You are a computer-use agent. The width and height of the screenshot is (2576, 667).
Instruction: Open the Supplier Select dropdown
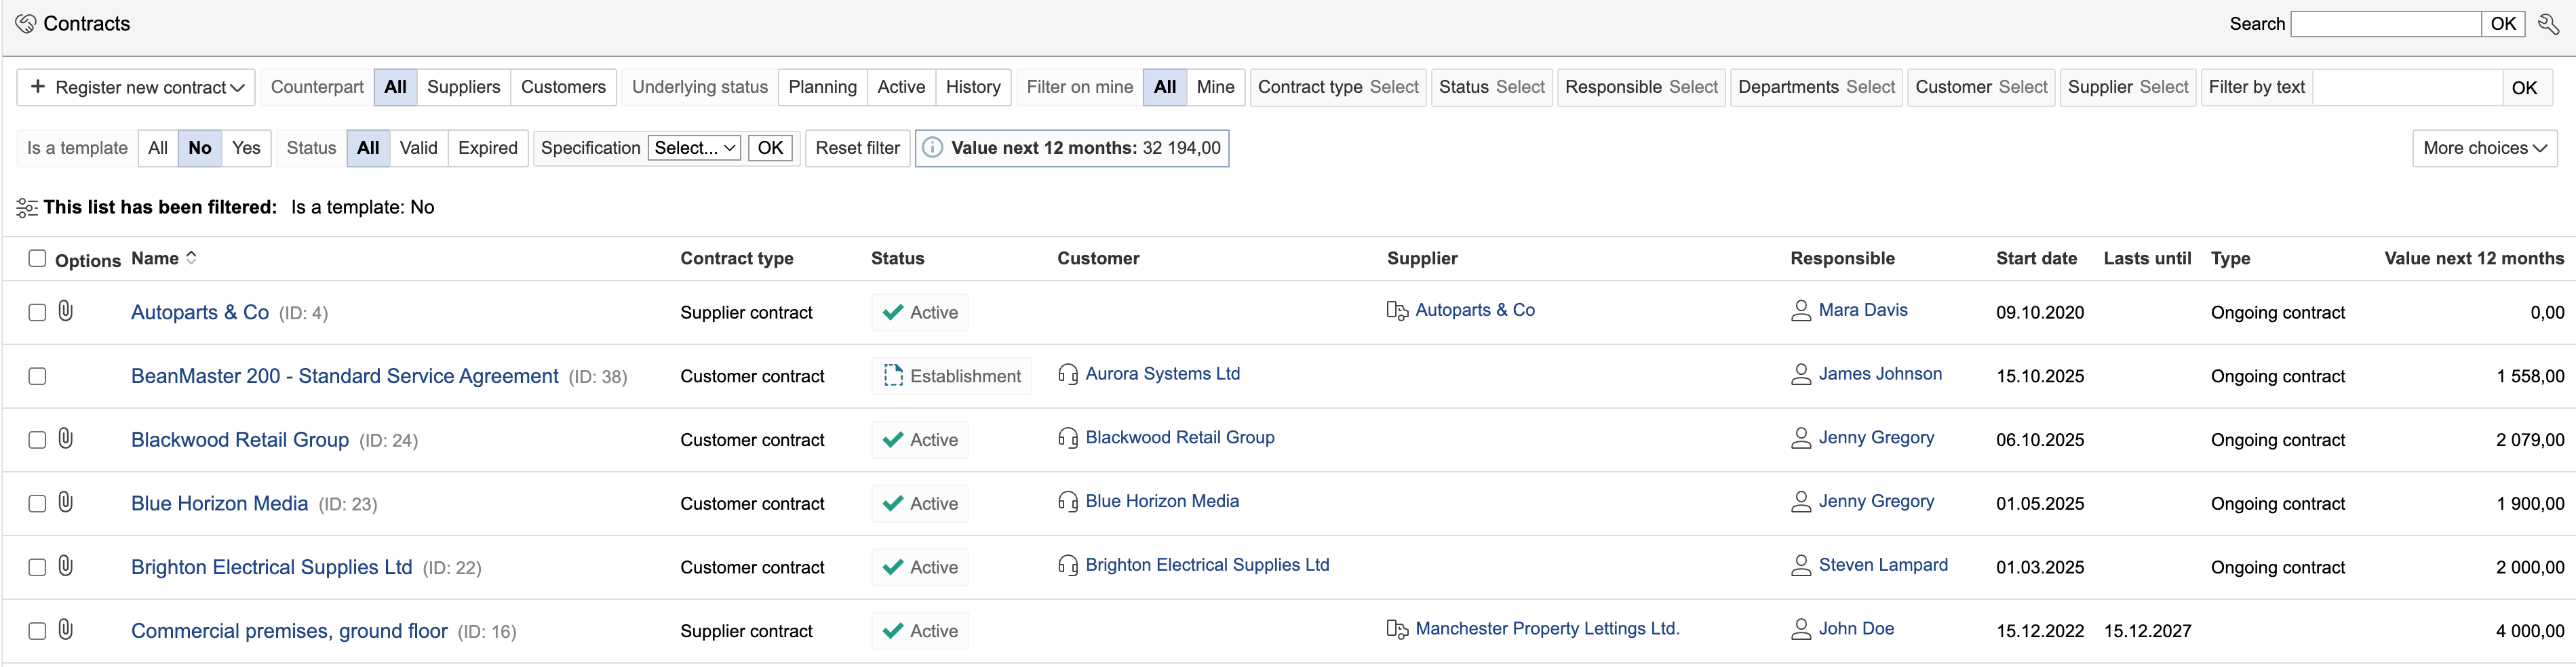[x=2128, y=87]
